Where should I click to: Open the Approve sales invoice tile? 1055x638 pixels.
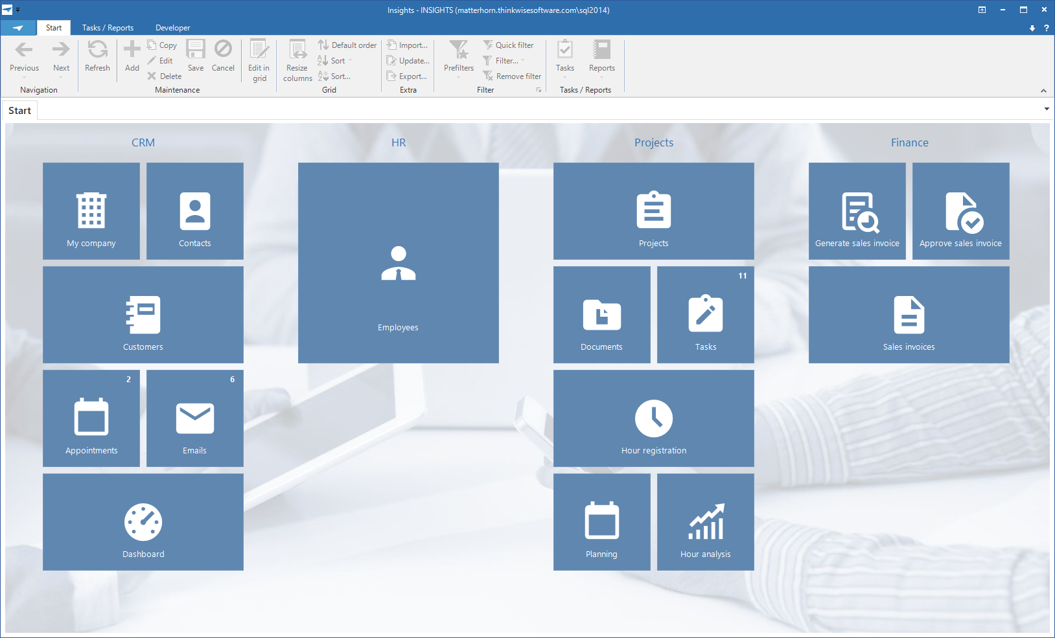coord(960,211)
